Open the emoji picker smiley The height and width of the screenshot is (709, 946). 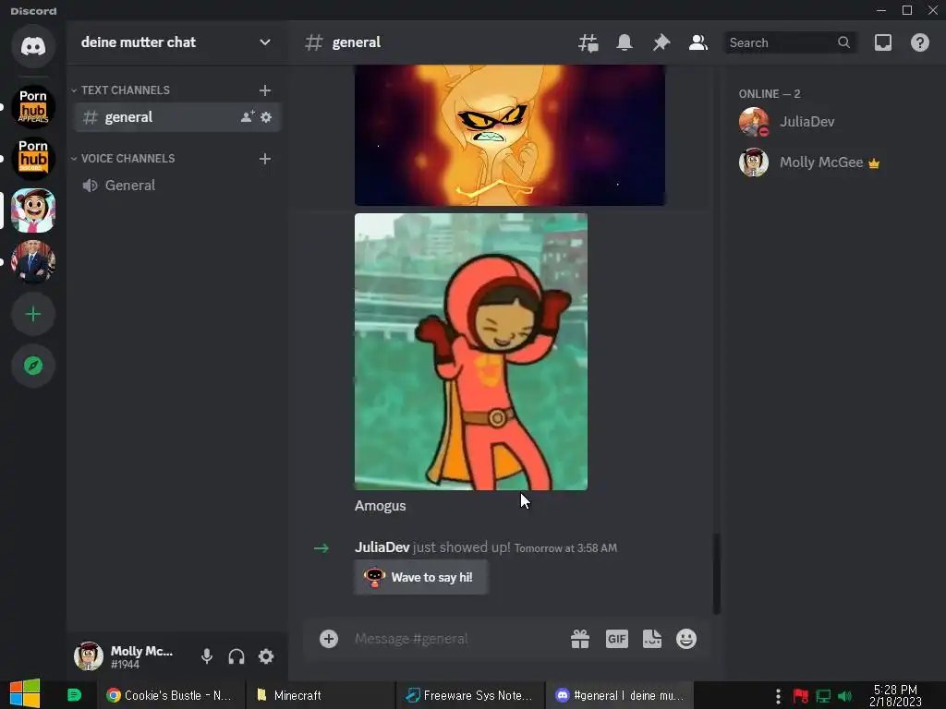coord(686,639)
